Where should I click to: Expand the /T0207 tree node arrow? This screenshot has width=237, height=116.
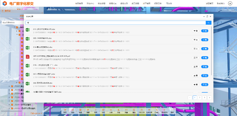[9, 86]
